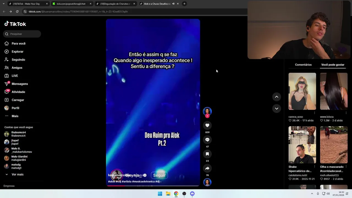Follow creator via the red plus badge
This screenshot has width=352, height=198.
pyautogui.click(x=207, y=116)
